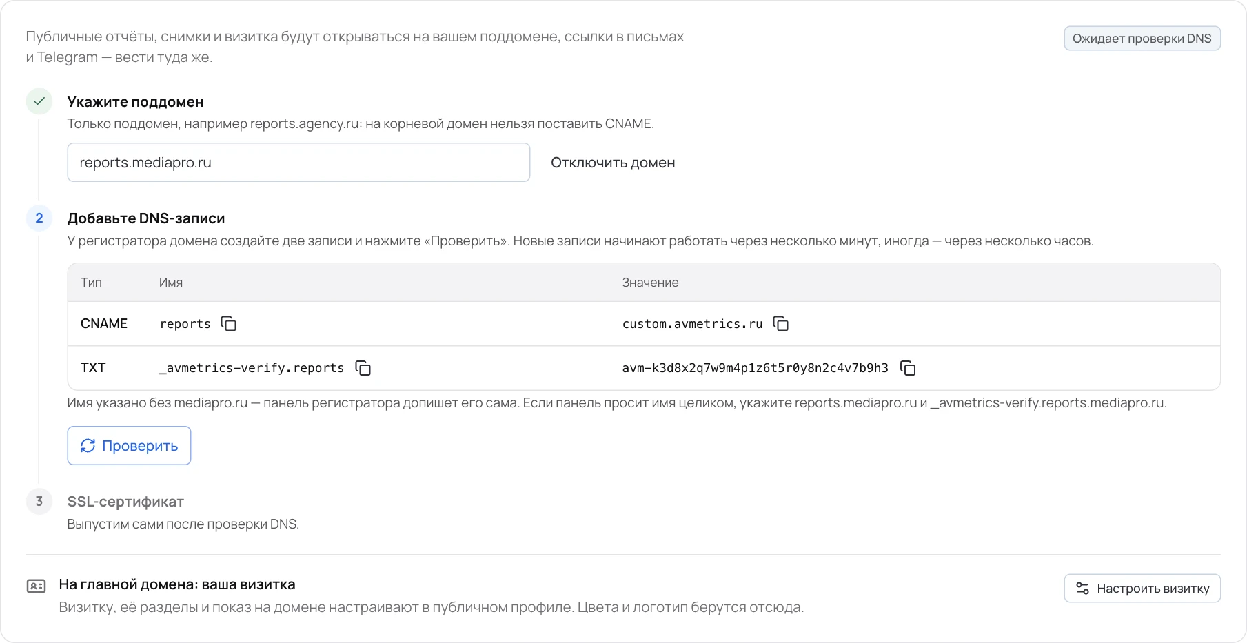This screenshot has width=1247, height=643.
Task: Click the heading На главной домена: ваша визитка
Action: pyautogui.click(x=177, y=584)
